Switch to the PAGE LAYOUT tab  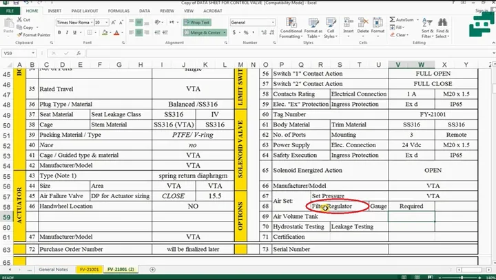pos(85,11)
